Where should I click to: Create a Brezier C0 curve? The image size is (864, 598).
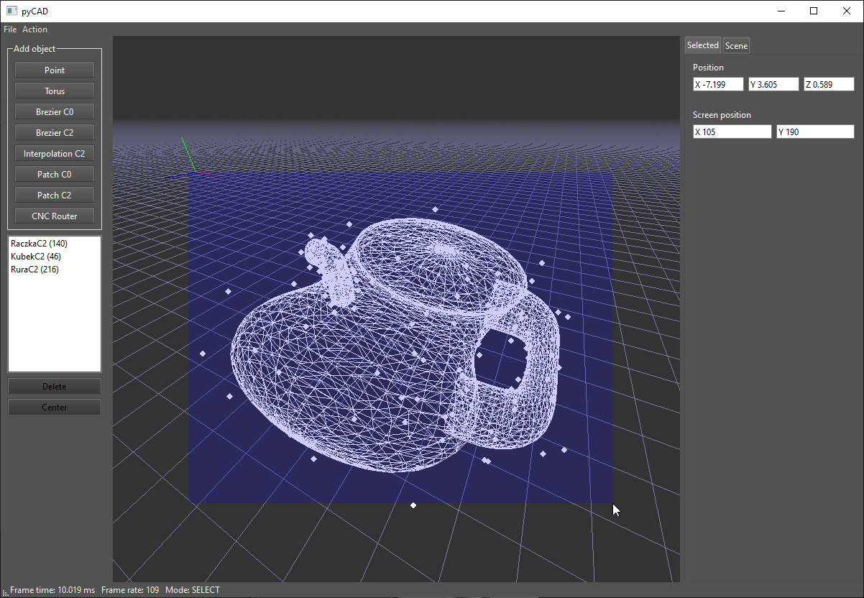pos(54,111)
